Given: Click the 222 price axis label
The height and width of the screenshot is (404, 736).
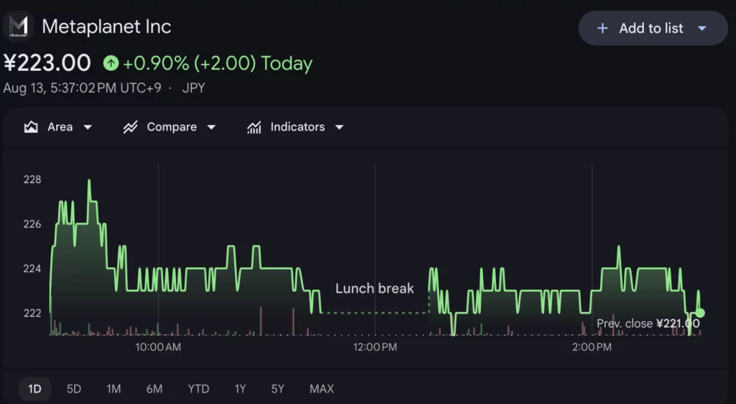Looking at the screenshot, I should [x=32, y=313].
